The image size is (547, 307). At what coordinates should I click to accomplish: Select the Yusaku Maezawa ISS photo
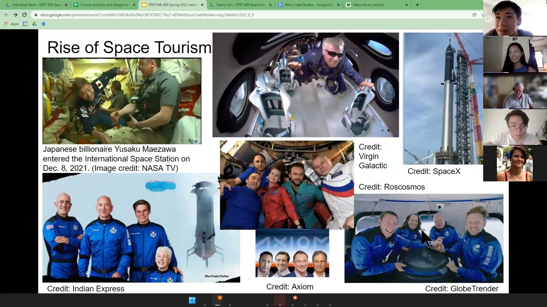[122, 101]
